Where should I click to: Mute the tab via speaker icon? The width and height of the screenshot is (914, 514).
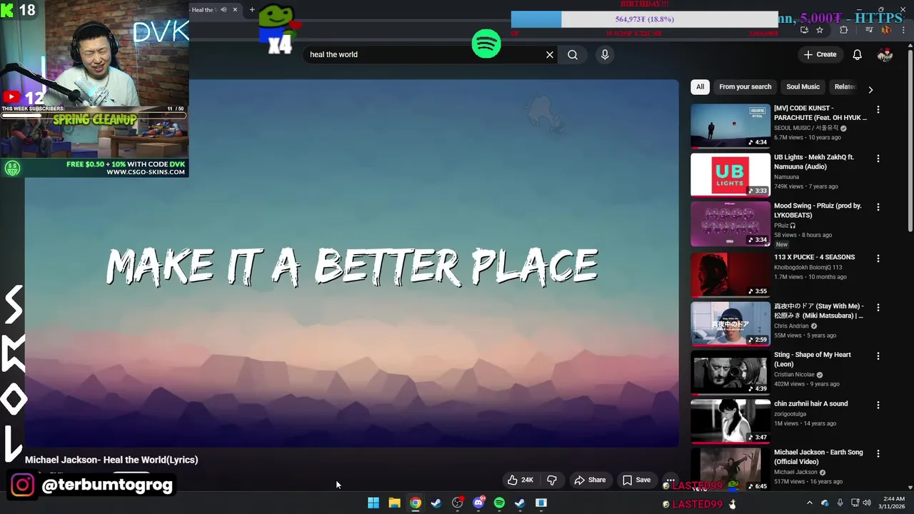223,9
